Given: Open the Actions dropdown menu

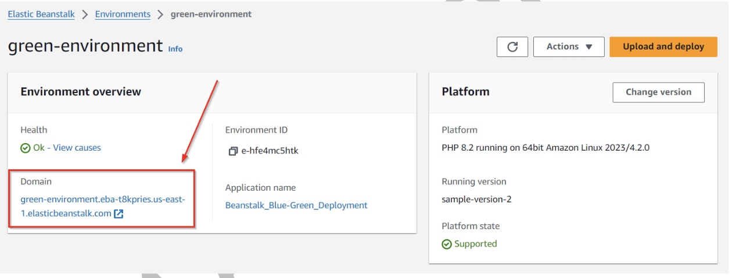Looking at the screenshot, I should tap(569, 47).
